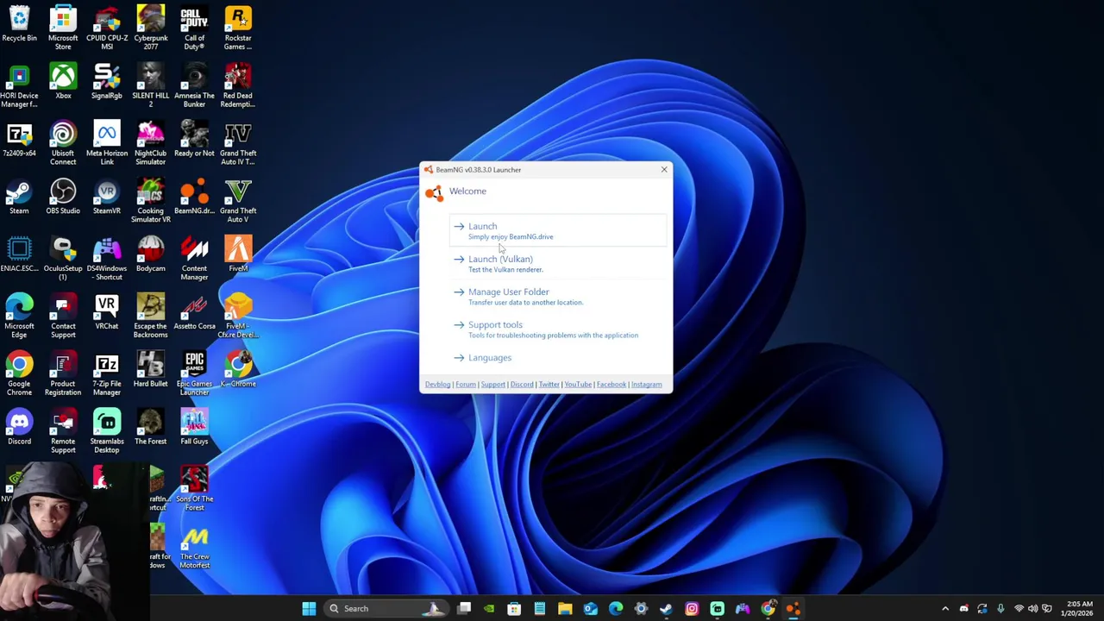Select the Bodycam desktop icon
Viewport: 1104px width, 621px height.
151,255
